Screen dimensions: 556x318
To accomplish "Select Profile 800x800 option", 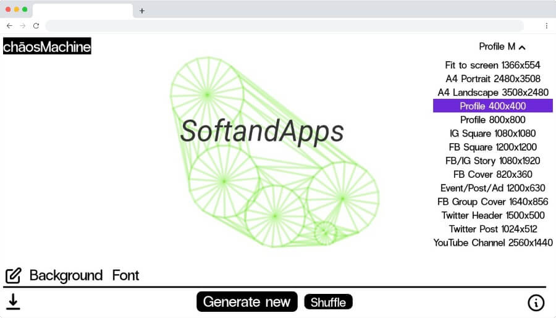I will 492,120.
